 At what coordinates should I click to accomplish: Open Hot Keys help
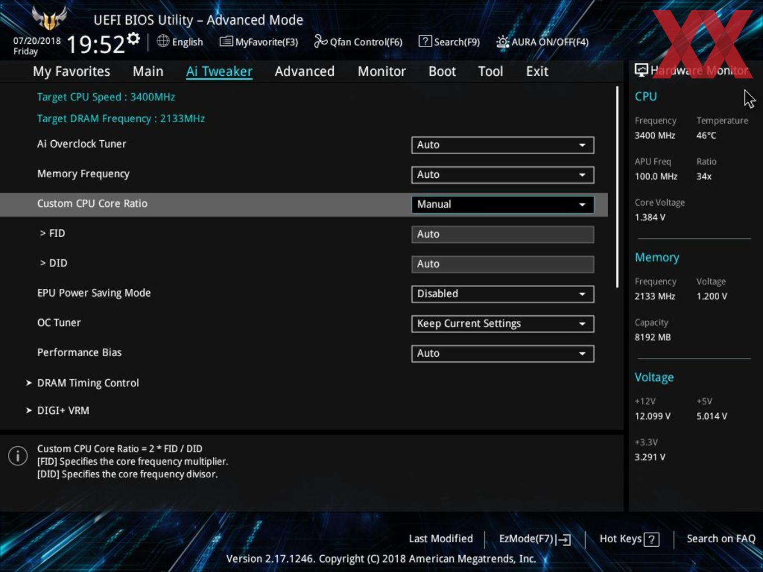click(x=629, y=539)
